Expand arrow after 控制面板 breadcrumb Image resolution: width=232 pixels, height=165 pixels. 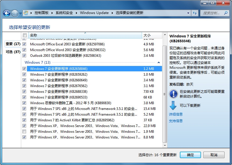pos(52,13)
